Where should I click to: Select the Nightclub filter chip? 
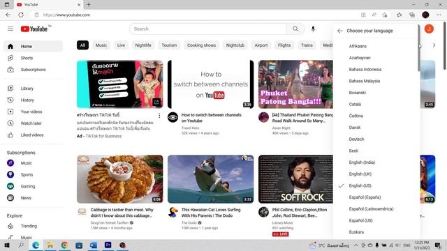pyautogui.click(x=235, y=45)
